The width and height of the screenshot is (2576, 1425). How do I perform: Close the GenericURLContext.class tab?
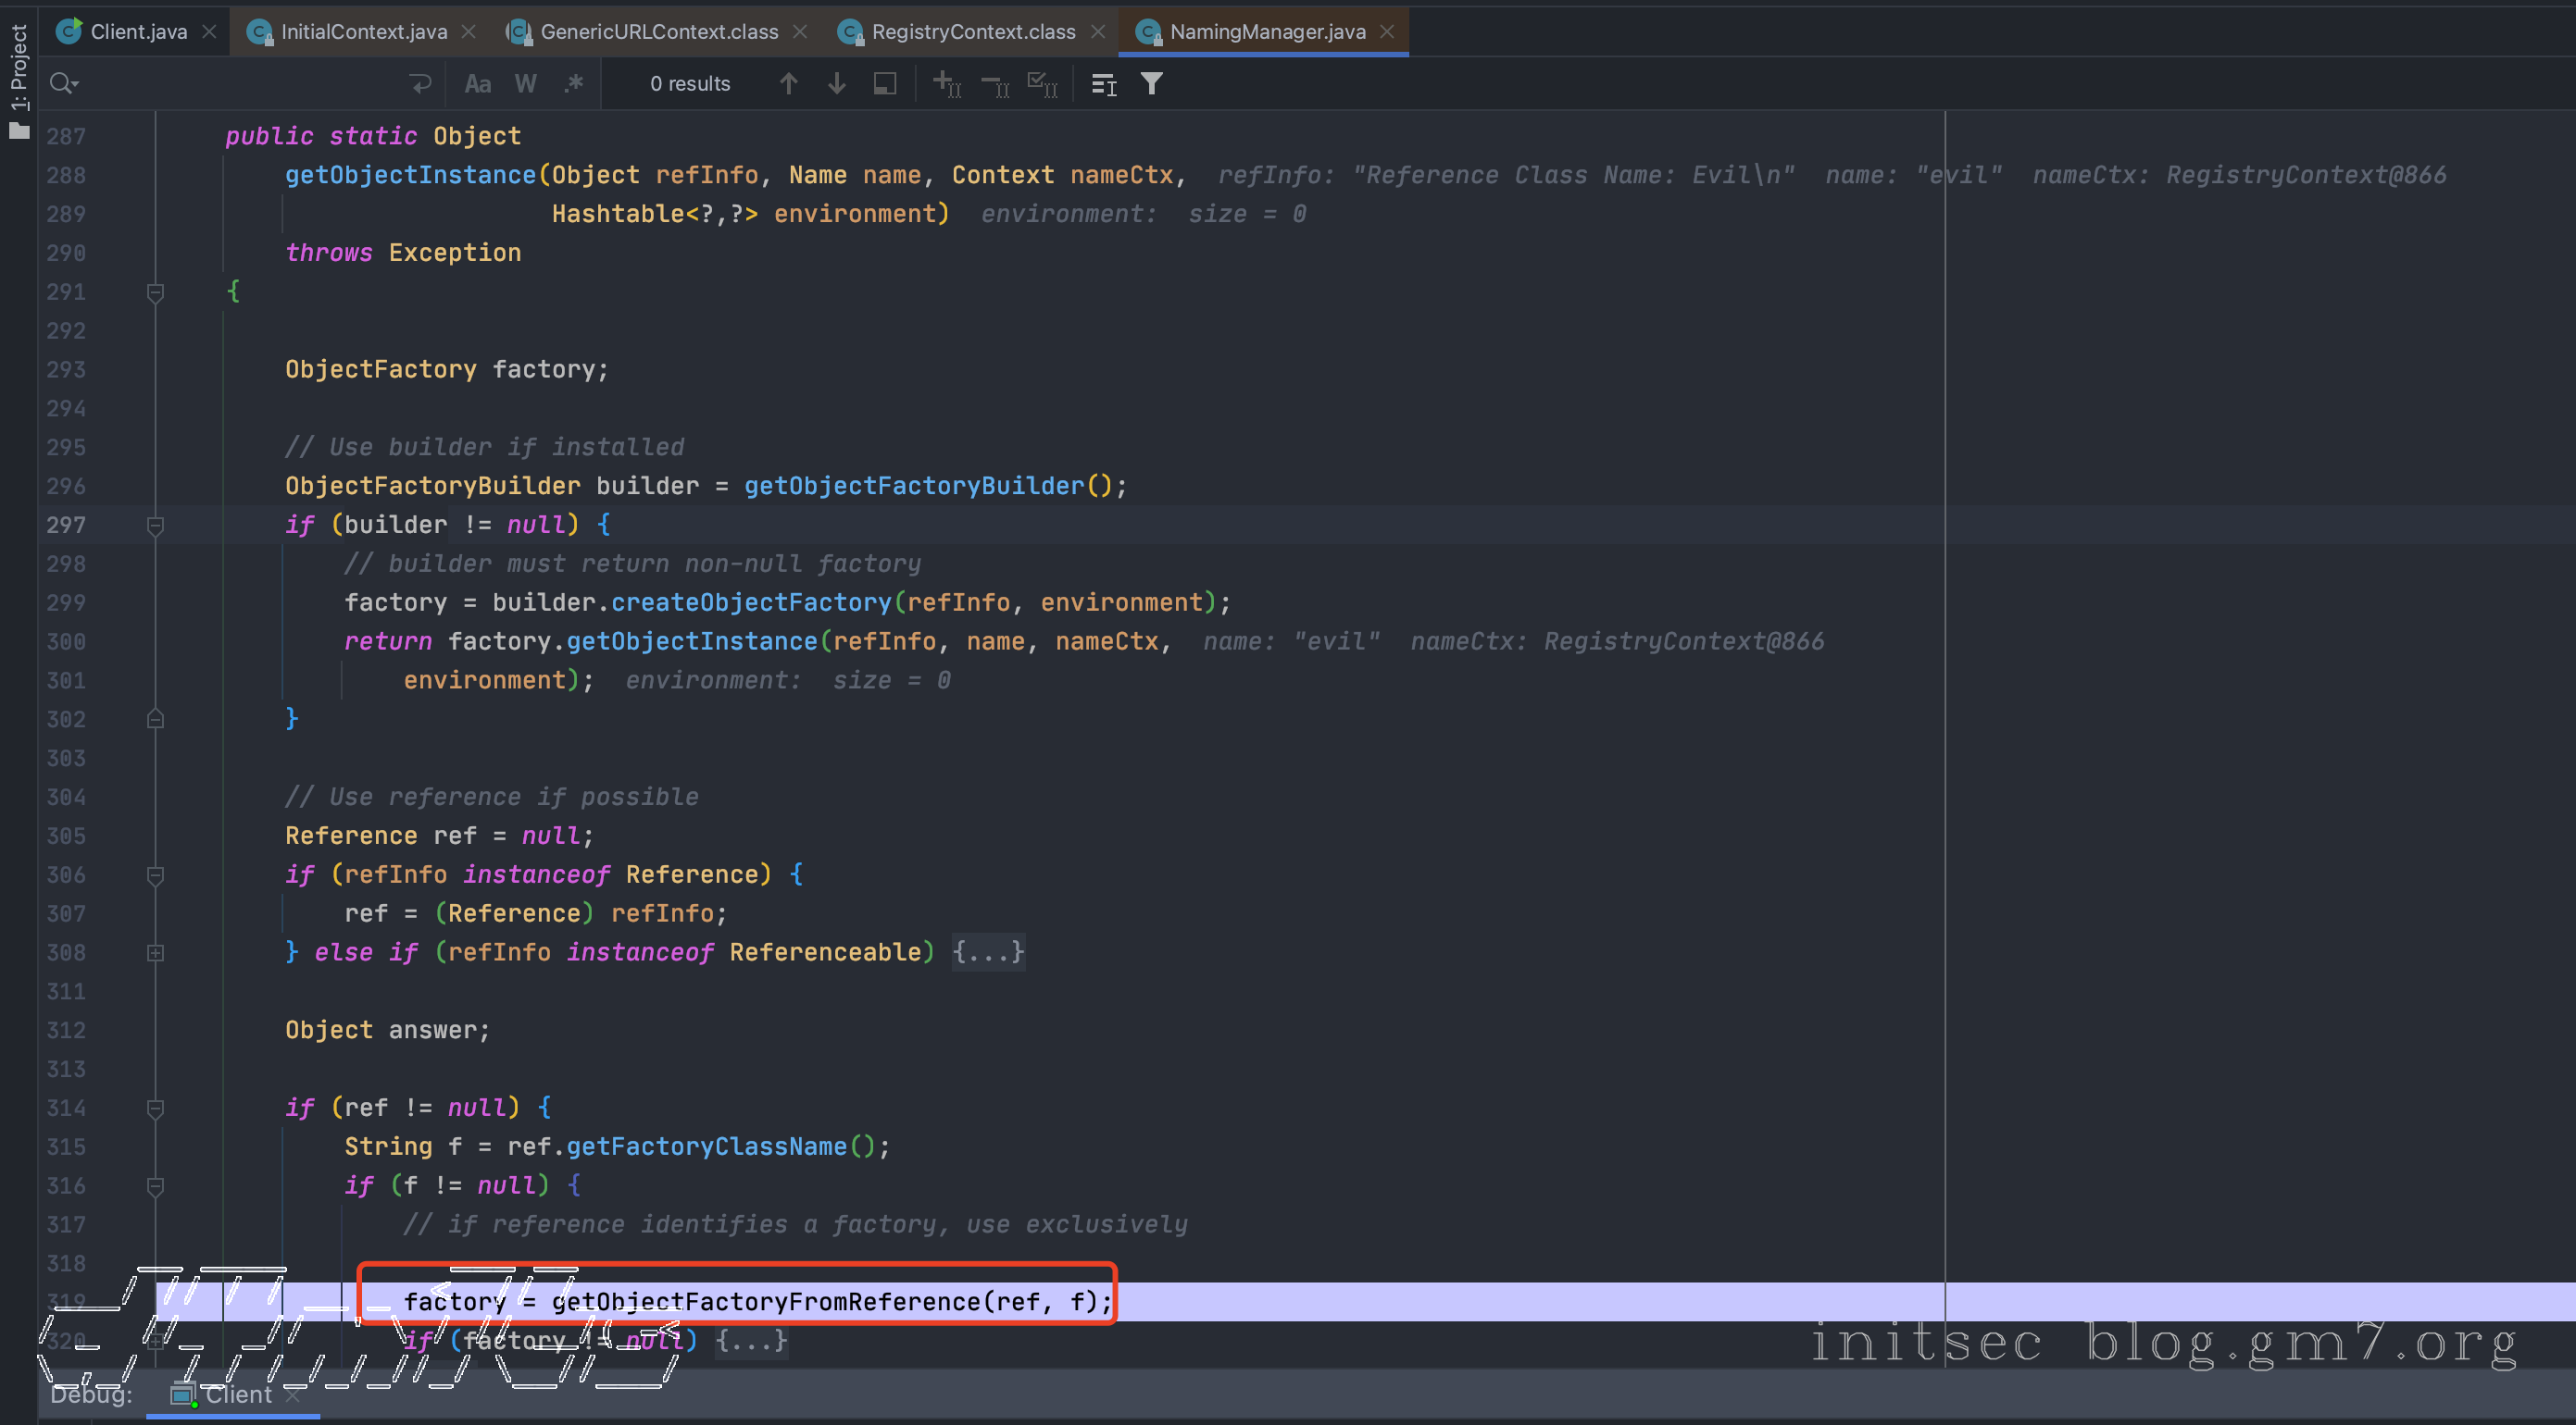800,31
